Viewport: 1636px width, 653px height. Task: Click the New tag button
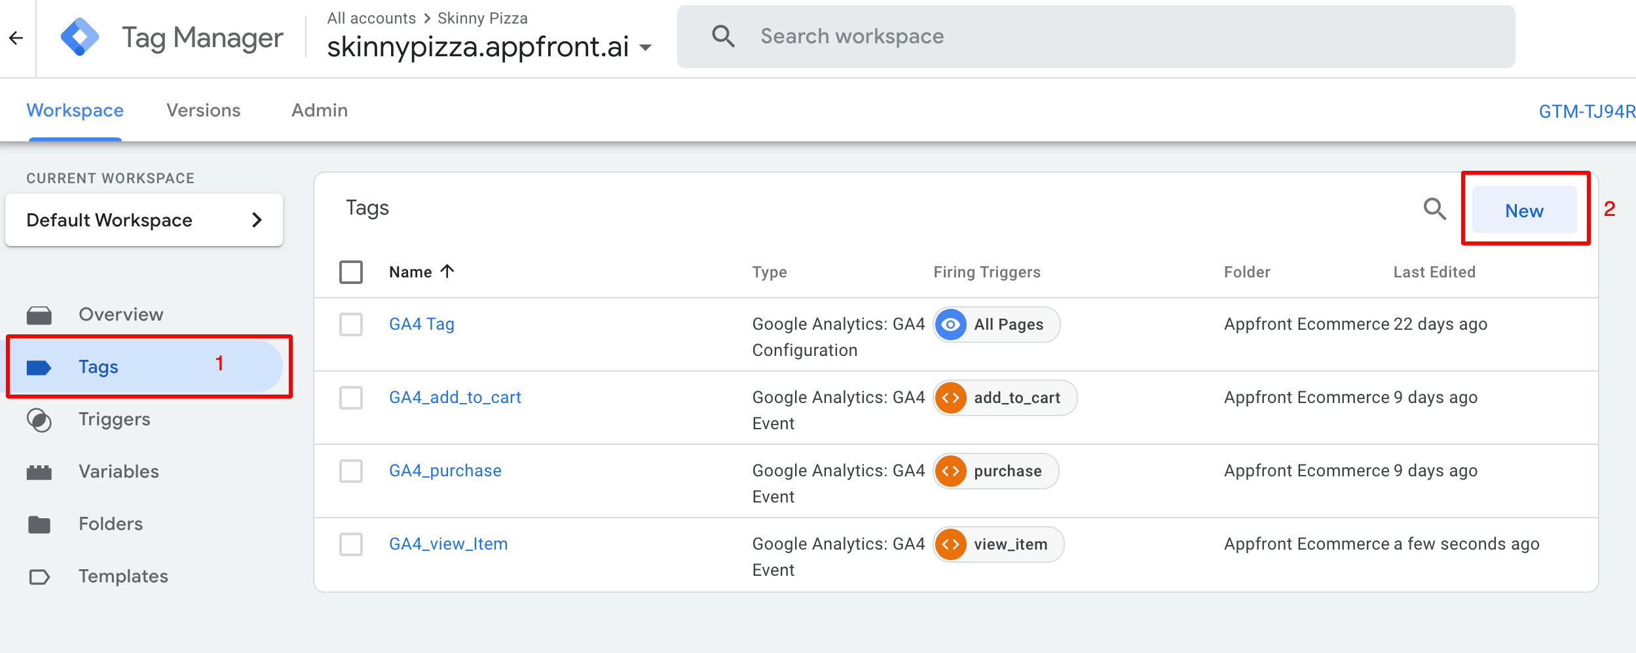(x=1524, y=209)
